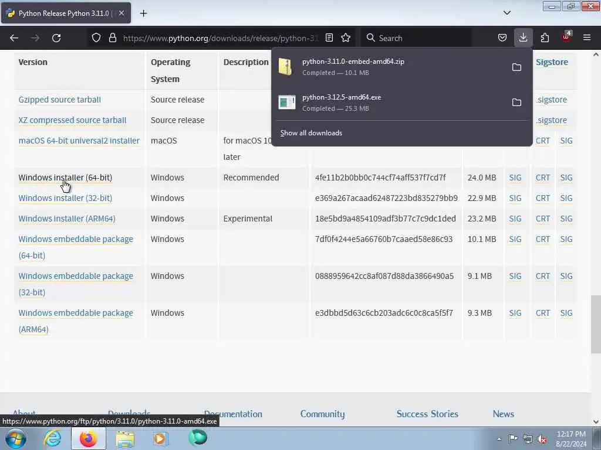Expand the list all tabs chevron
This screenshot has width=601, height=450.
pyautogui.click(x=507, y=13)
